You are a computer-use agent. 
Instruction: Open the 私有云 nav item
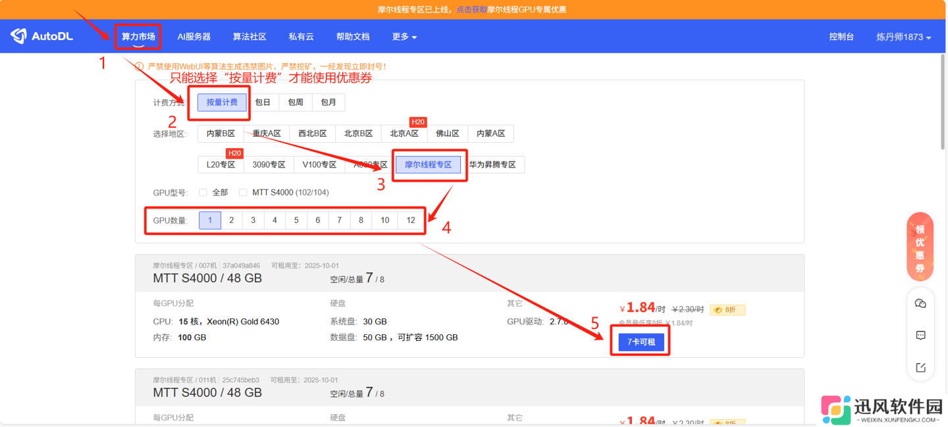[x=301, y=37]
